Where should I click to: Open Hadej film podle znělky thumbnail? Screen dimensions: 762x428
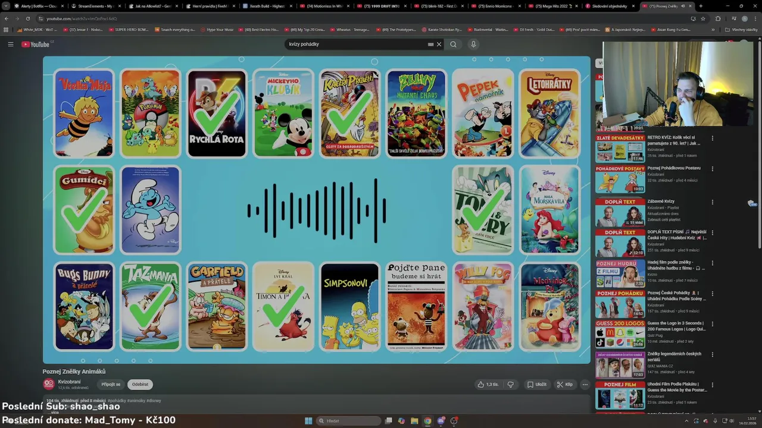620,273
